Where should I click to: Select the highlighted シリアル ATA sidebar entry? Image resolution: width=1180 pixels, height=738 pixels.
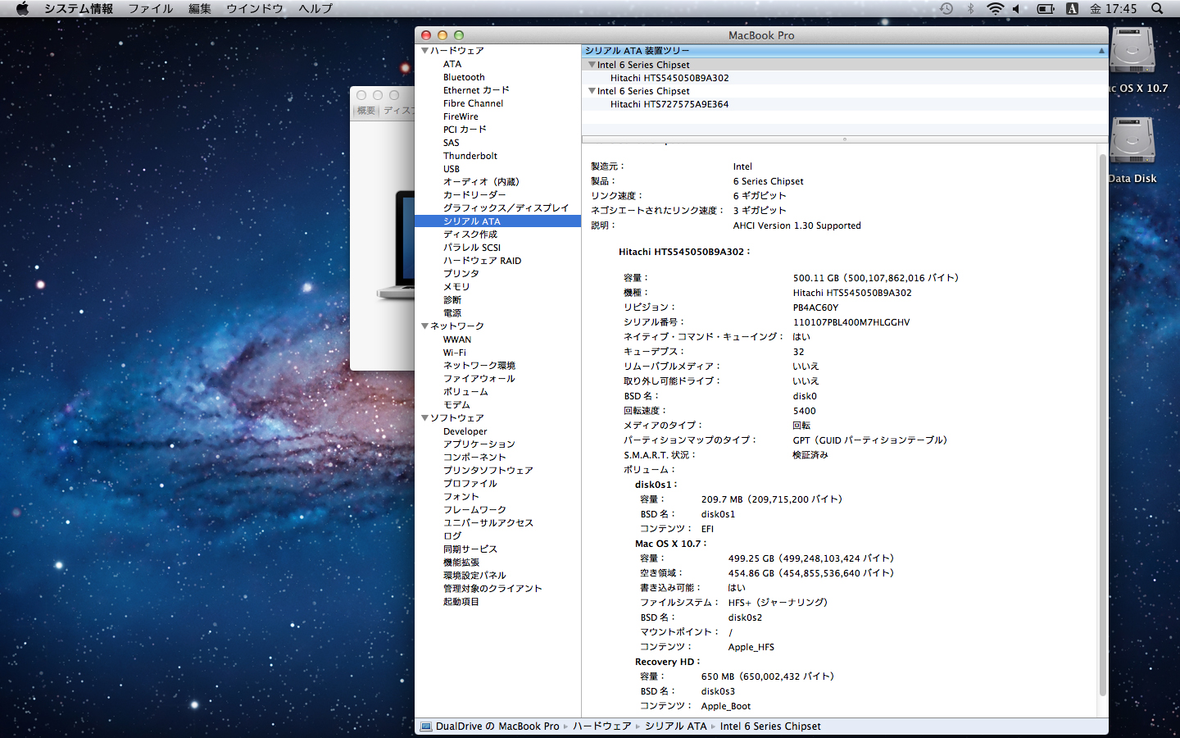tap(497, 221)
